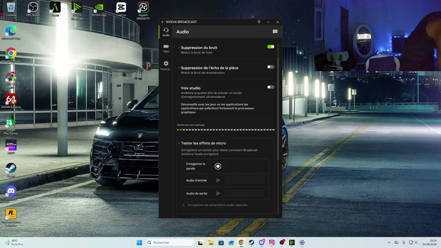Open the feedback icon in the Audio header
441x248 pixels.
pos(275,32)
